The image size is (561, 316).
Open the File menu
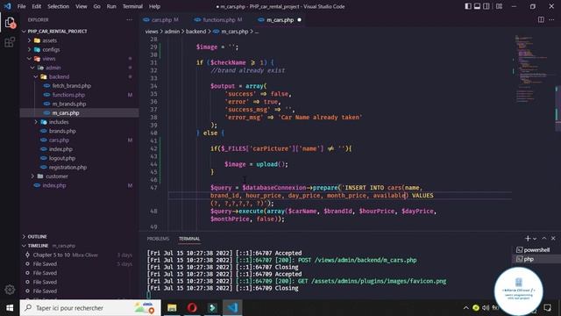21,6
